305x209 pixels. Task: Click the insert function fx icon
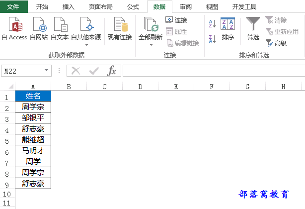[x=112, y=71]
